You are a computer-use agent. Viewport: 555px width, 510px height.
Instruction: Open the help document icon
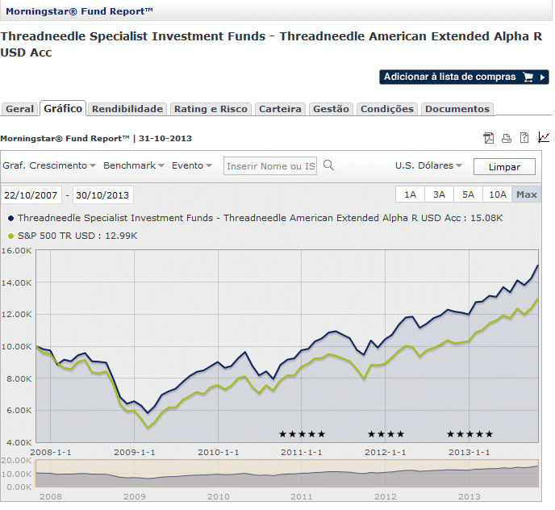click(524, 138)
